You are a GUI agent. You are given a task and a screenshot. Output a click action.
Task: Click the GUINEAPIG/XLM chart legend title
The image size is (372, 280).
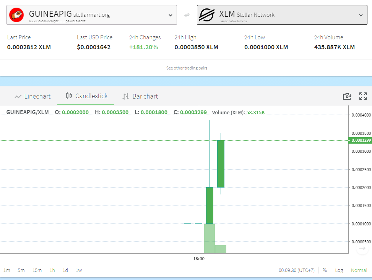point(28,112)
